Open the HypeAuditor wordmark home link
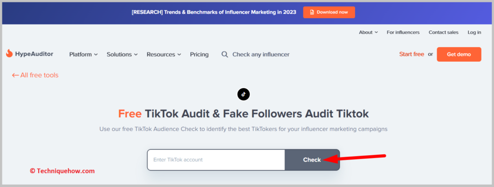The image size is (494, 187). (x=34, y=54)
